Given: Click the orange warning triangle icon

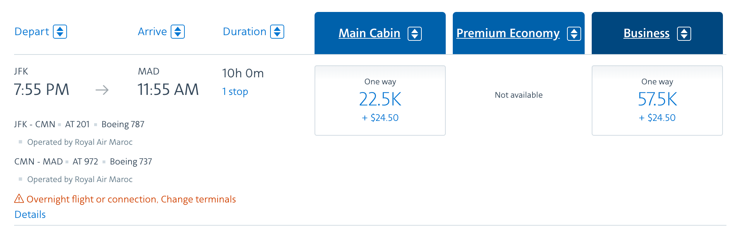Looking at the screenshot, I should pyautogui.click(x=19, y=199).
